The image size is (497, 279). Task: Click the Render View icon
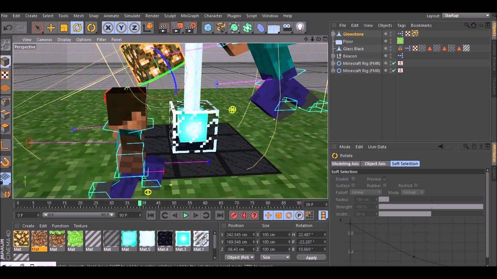click(x=163, y=28)
